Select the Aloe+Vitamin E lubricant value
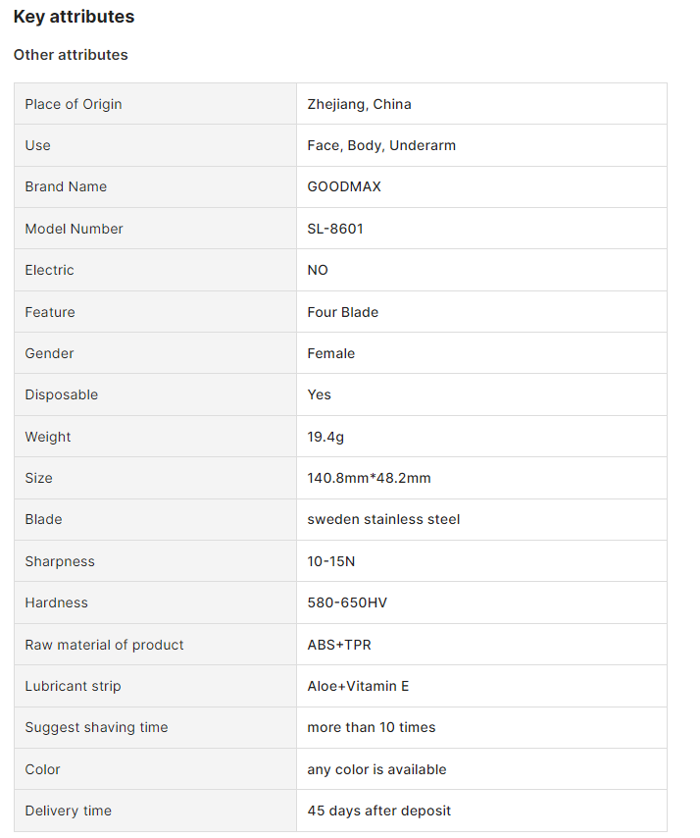This screenshot has height=838, width=700. click(x=358, y=686)
